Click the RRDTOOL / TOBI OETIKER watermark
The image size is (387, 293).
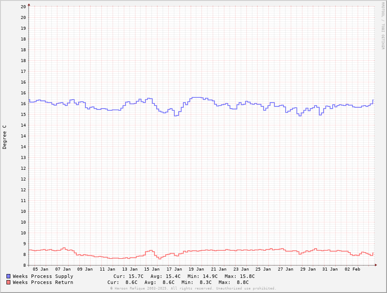pyautogui.click(x=382, y=26)
